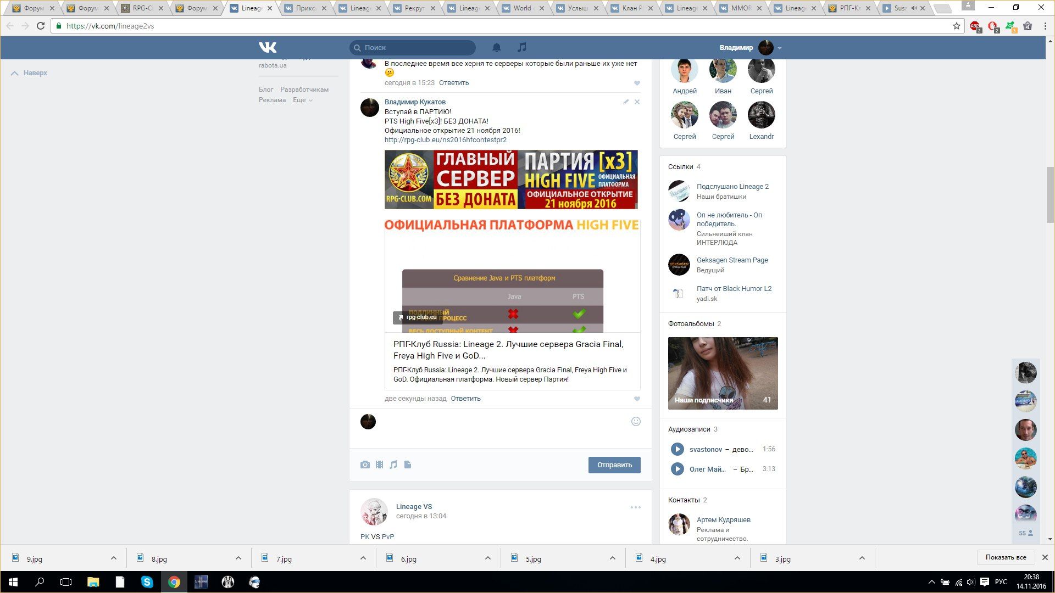Screen dimensions: 1055x593
Task: Play svastonov audio track
Action: tap(677, 449)
